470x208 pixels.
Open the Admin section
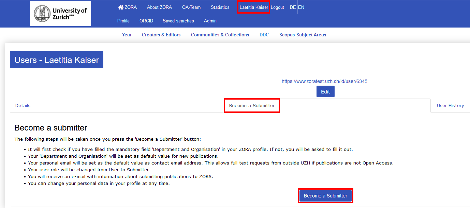(x=210, y=21)
